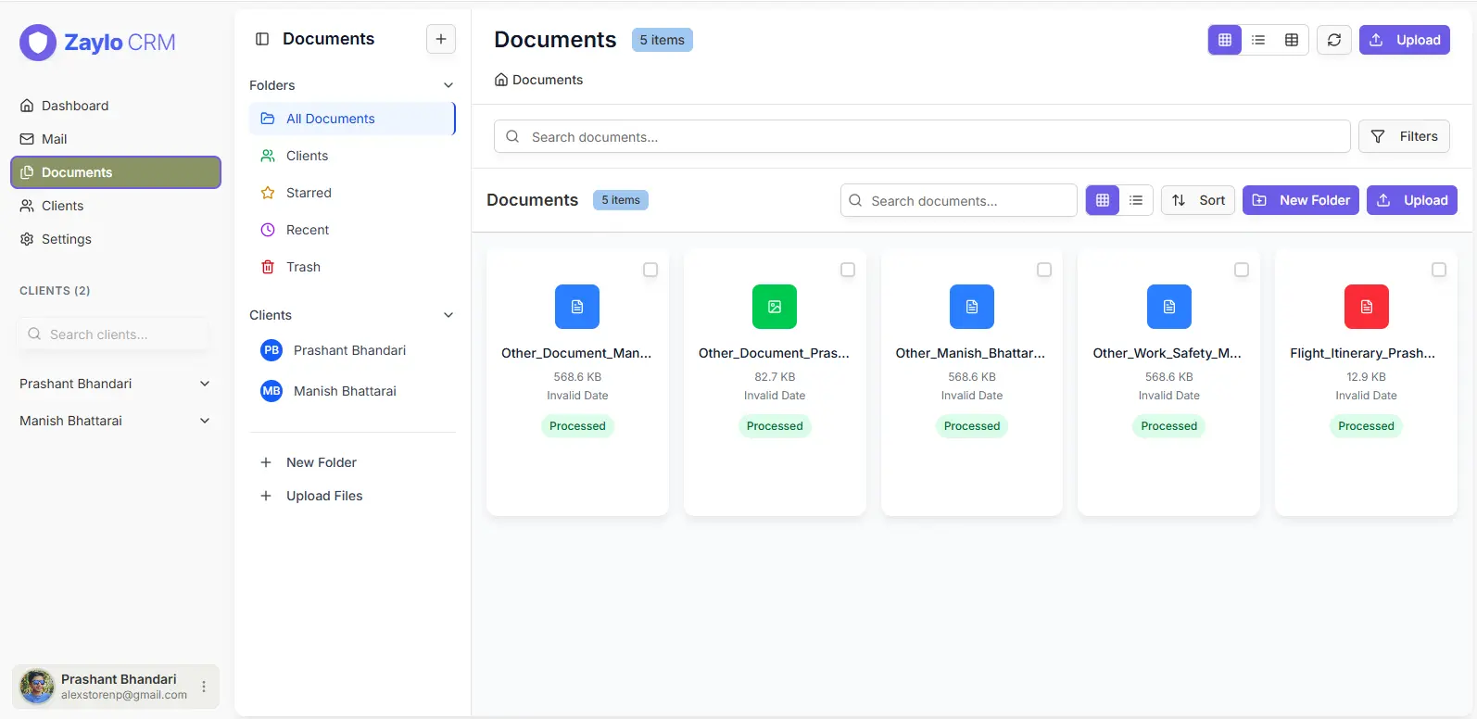Click the MB avatar for Manish Bhattarai
This screenshot has height=719, width=1477.
pyautogui.click(x=271, y=391)
